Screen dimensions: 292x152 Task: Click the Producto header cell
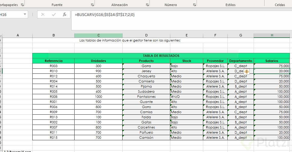coord(146,61)
